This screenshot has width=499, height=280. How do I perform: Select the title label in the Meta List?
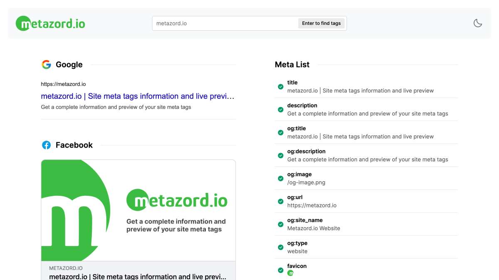(x=292, y=83)
